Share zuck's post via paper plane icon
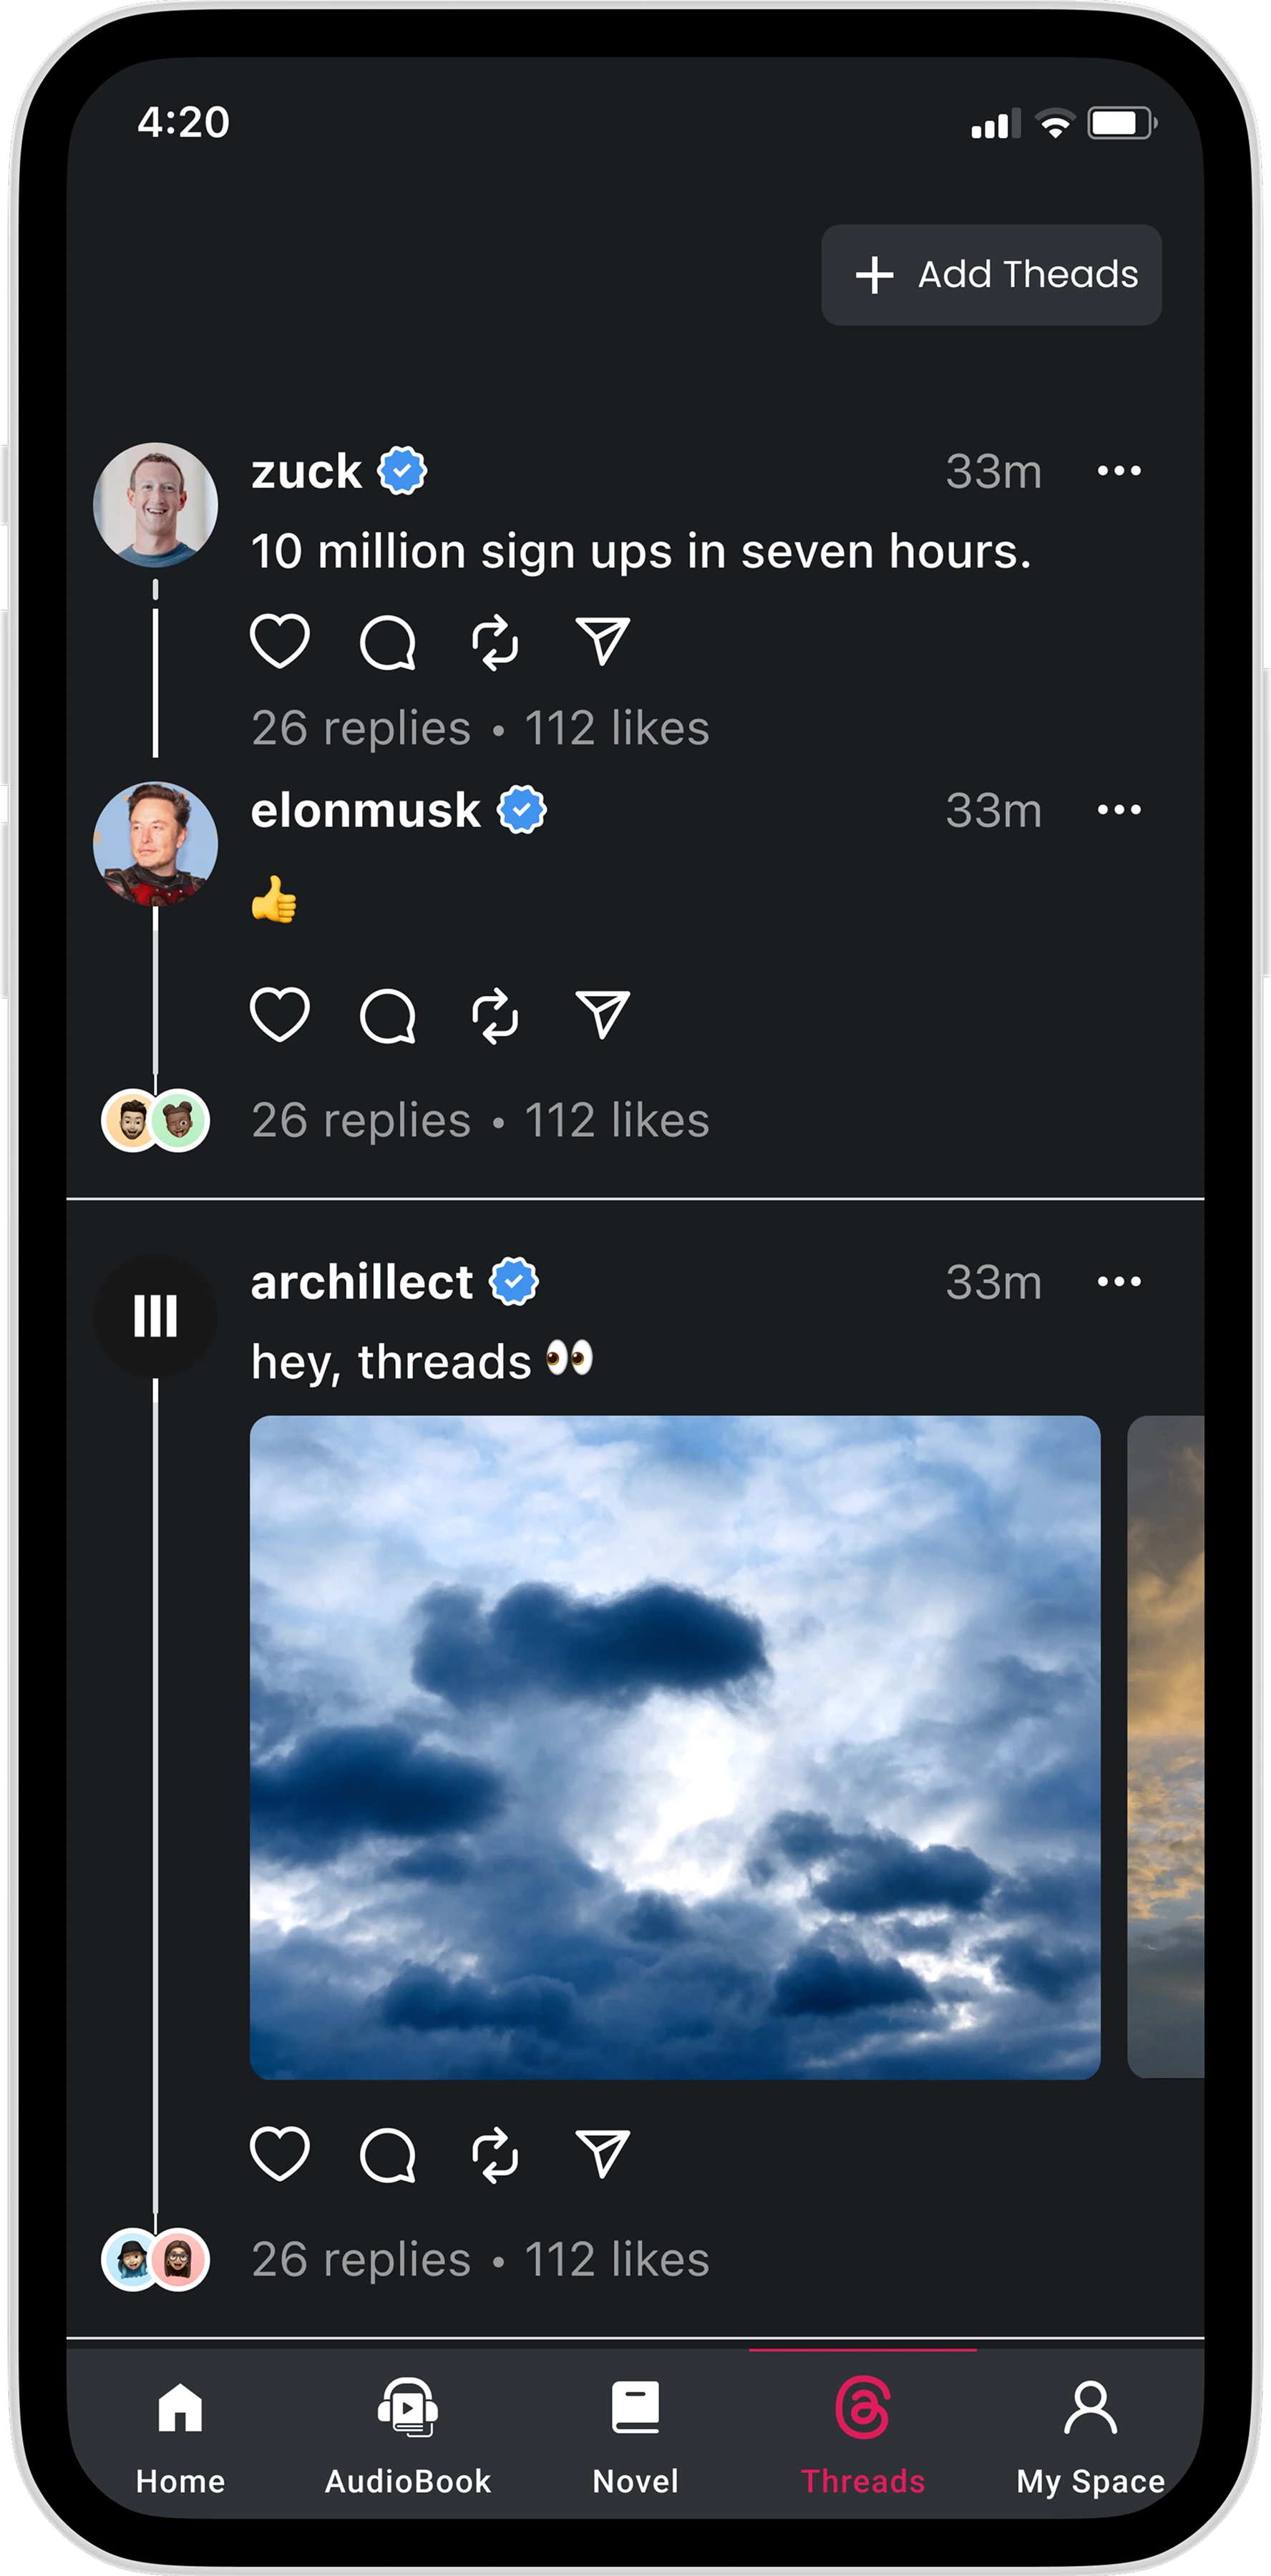The image size is (1271, 2576). pyautogui.click(x=602, y=641)
